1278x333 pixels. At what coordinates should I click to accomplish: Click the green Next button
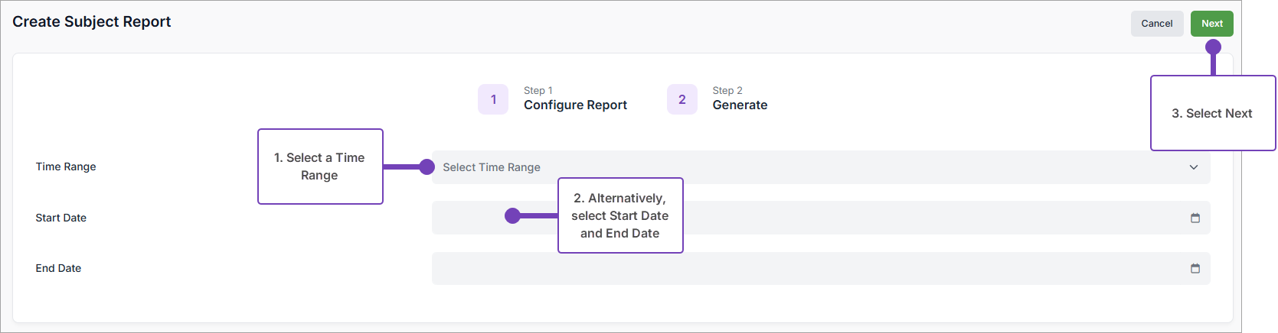[1211, 24]
